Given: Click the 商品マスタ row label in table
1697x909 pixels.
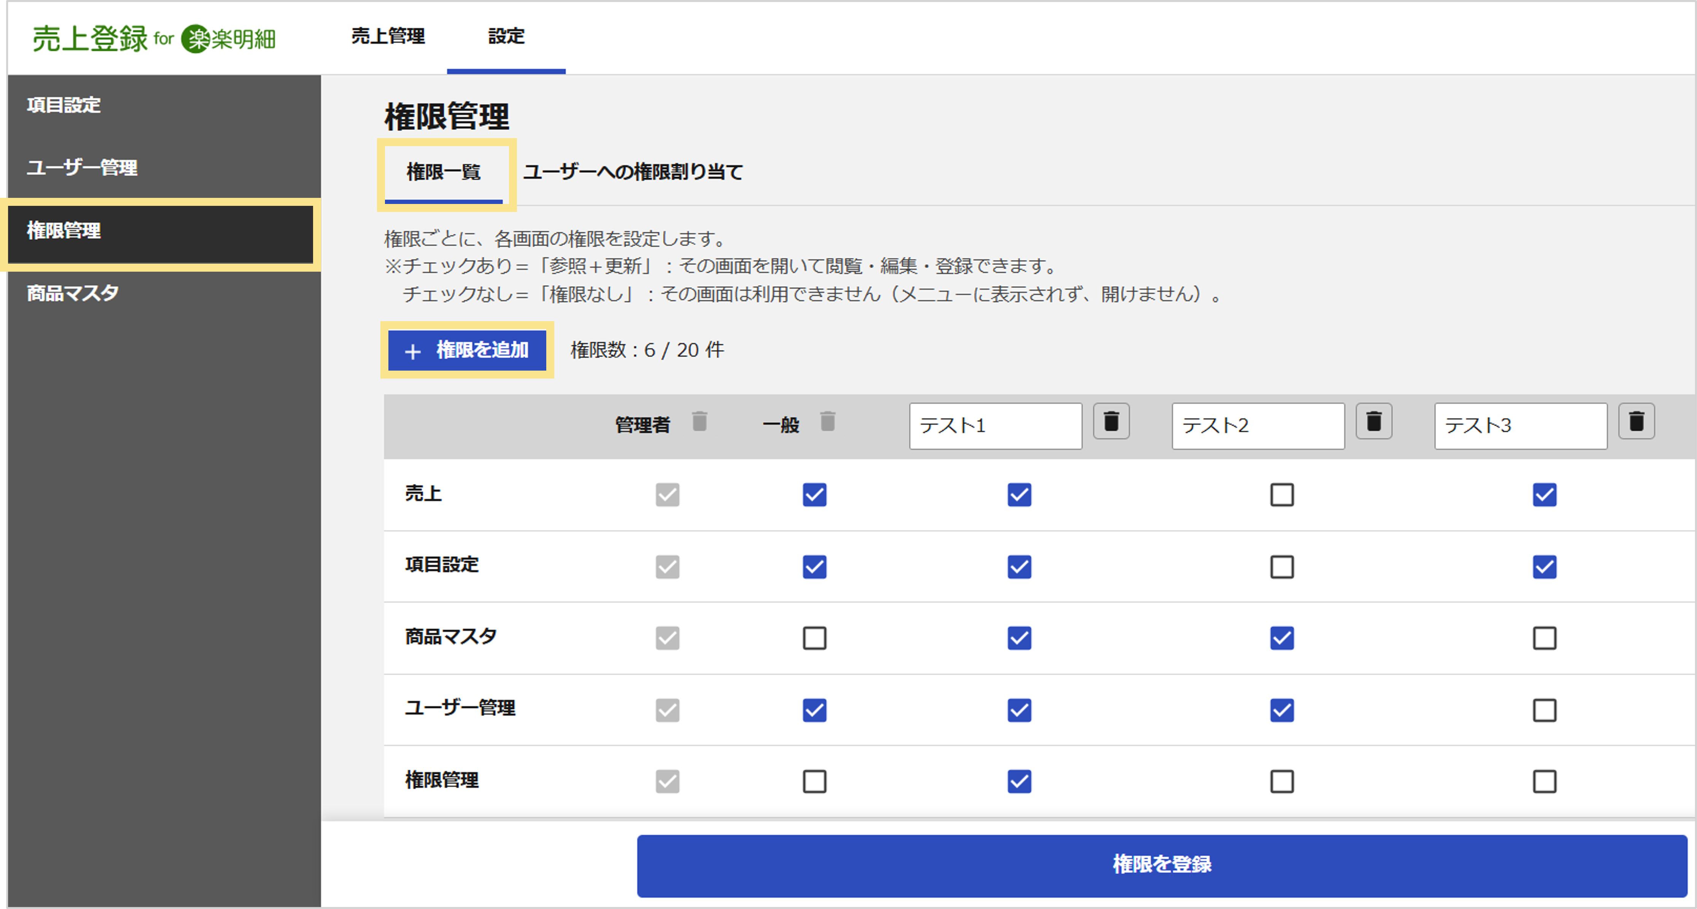Looking at the screenshot, I should pos(451,637).
